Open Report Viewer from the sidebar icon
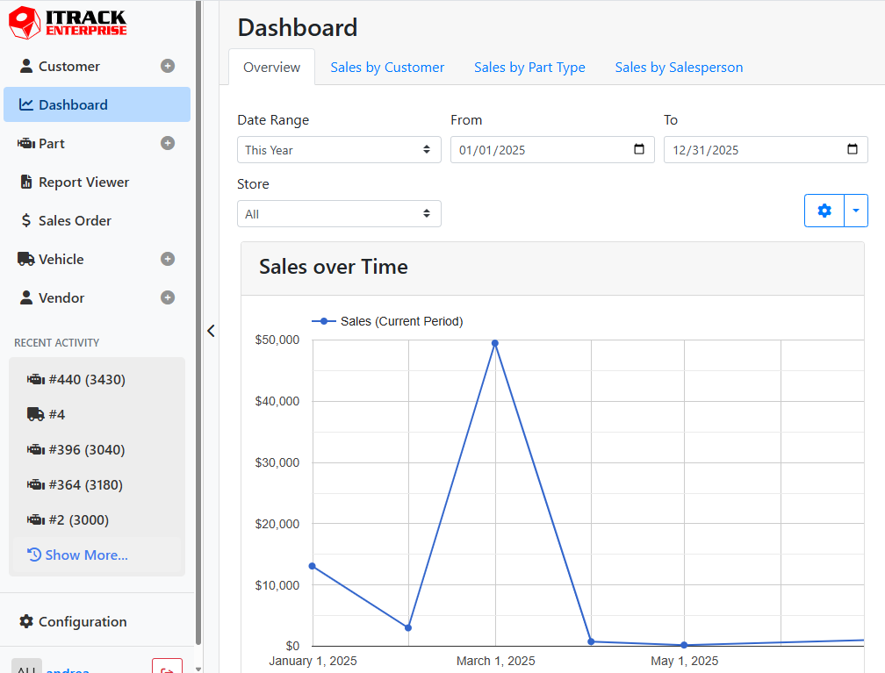Screen dimensions: 885x673 click(x=26, y=182)
